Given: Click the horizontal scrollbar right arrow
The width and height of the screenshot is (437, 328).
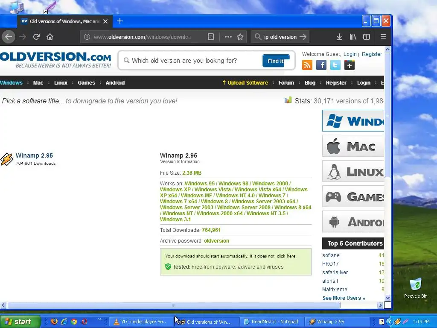Looking at the screenshot, I should pos(380,305).
